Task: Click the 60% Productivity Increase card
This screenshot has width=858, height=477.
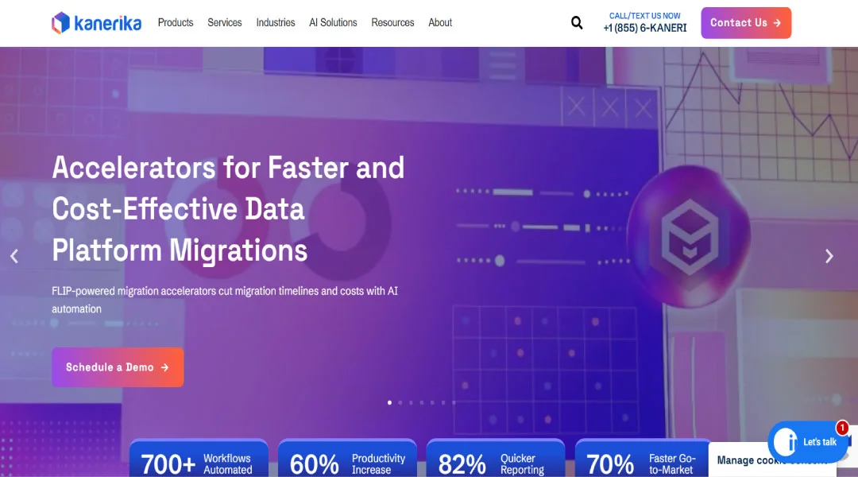Action: [347, 459]
